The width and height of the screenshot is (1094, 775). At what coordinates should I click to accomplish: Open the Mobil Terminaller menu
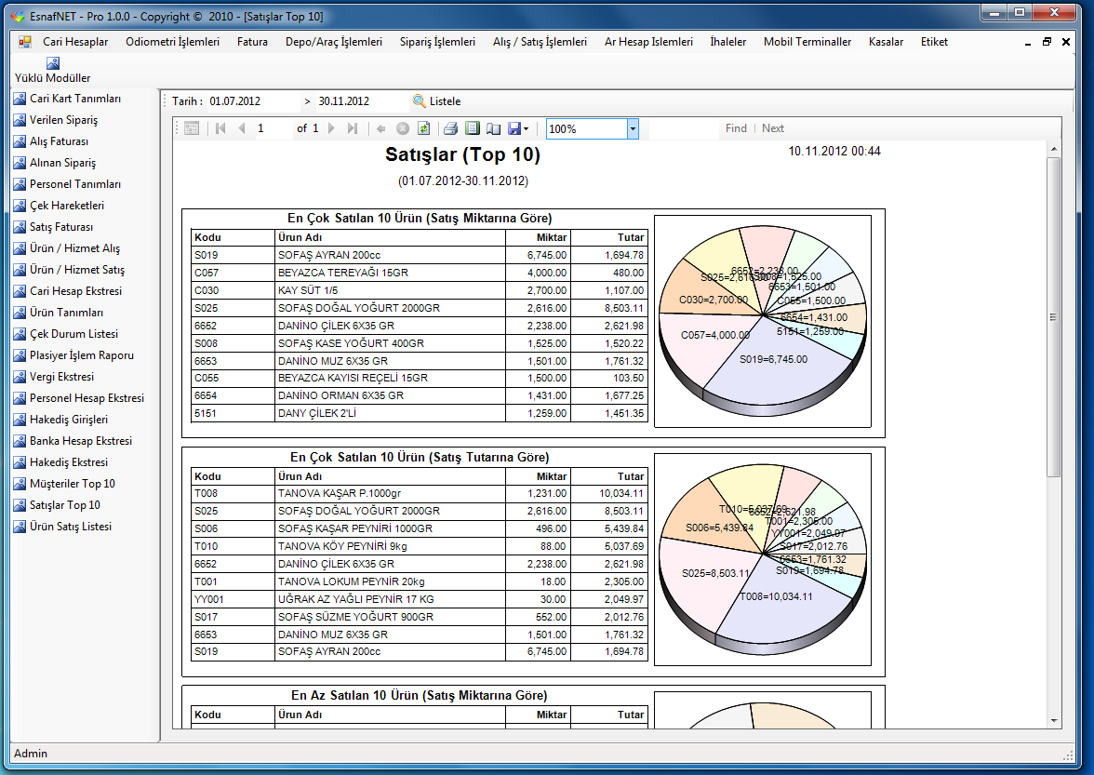[807, 42]
